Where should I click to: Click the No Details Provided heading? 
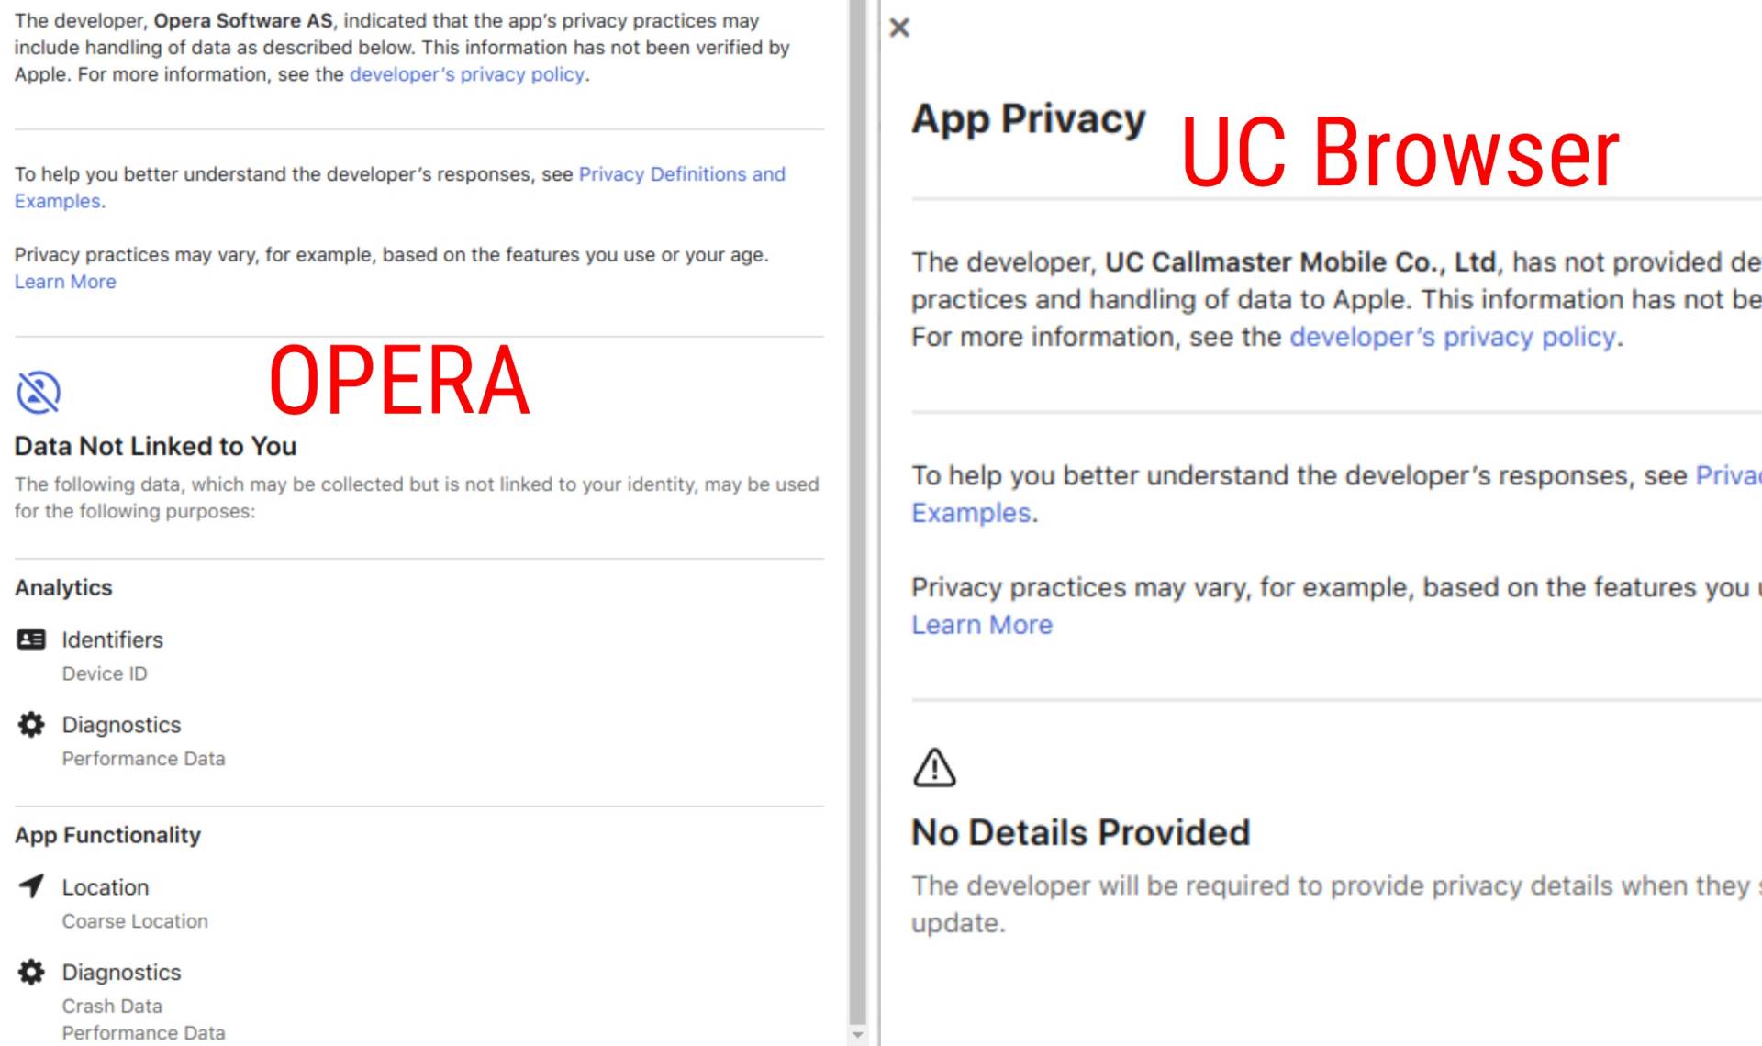(x=1080, y=832)
